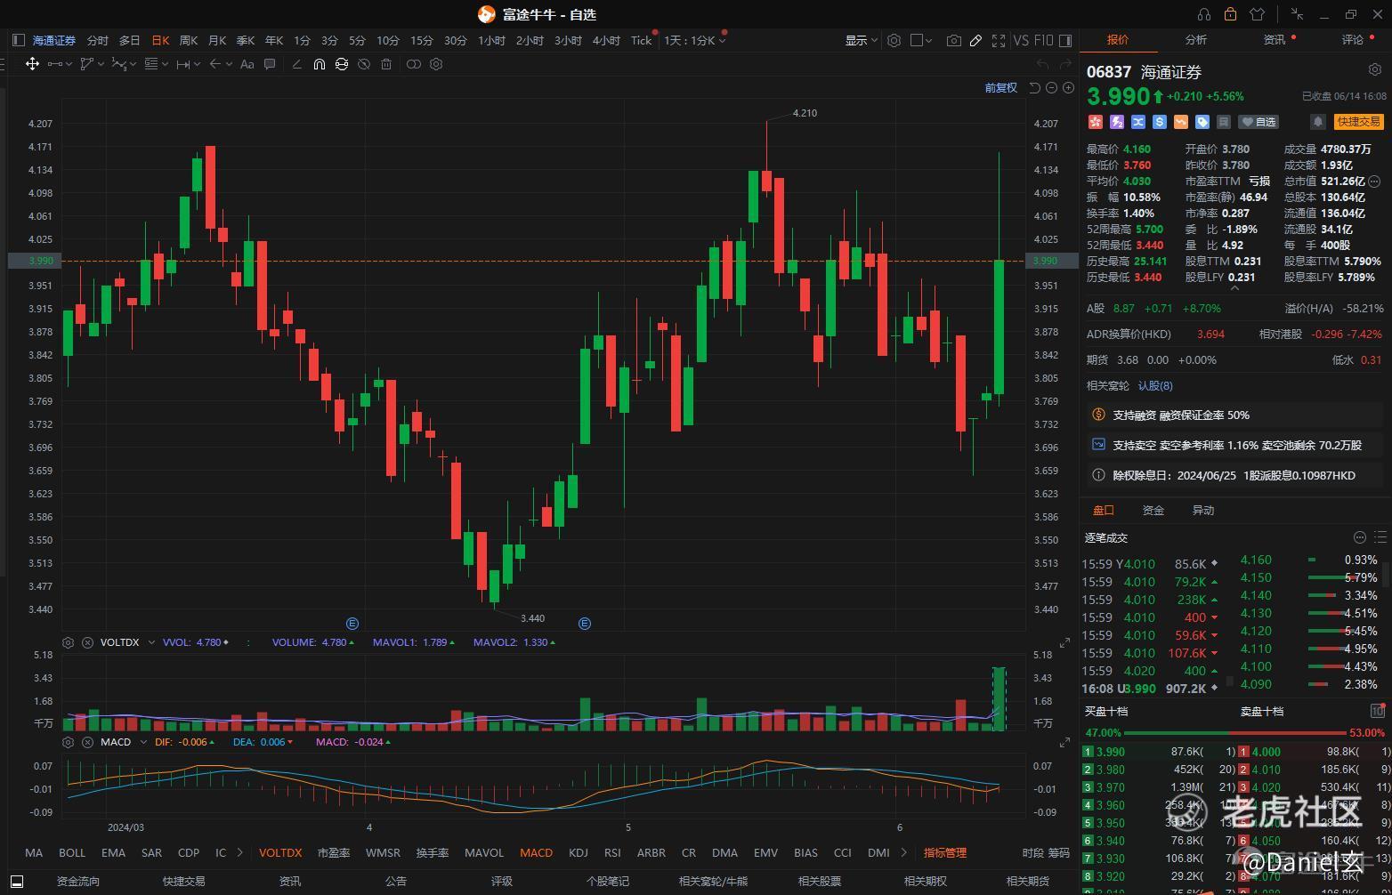Open 指标管理 indicator management
This screenshot has width=1392, height=895.
click(x=945, y=852)
